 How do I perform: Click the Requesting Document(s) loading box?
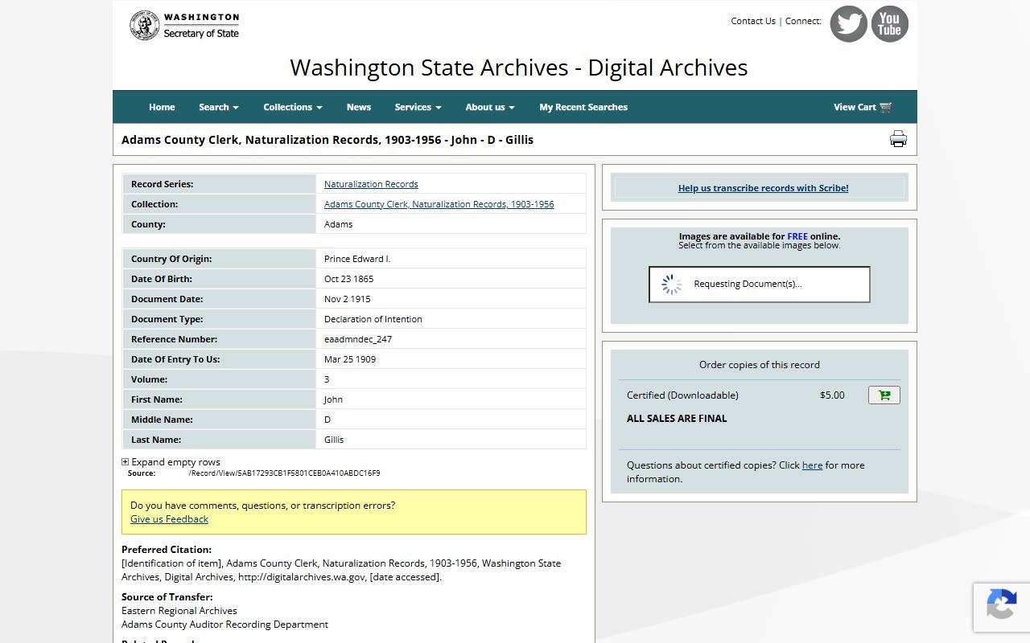(760, 285)
